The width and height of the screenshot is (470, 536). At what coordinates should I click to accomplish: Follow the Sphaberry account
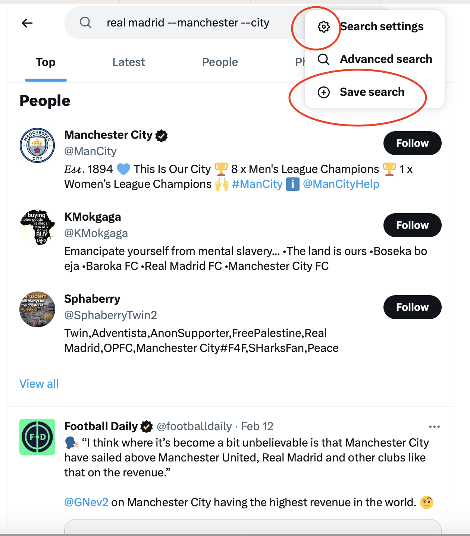tap(412, 307)
